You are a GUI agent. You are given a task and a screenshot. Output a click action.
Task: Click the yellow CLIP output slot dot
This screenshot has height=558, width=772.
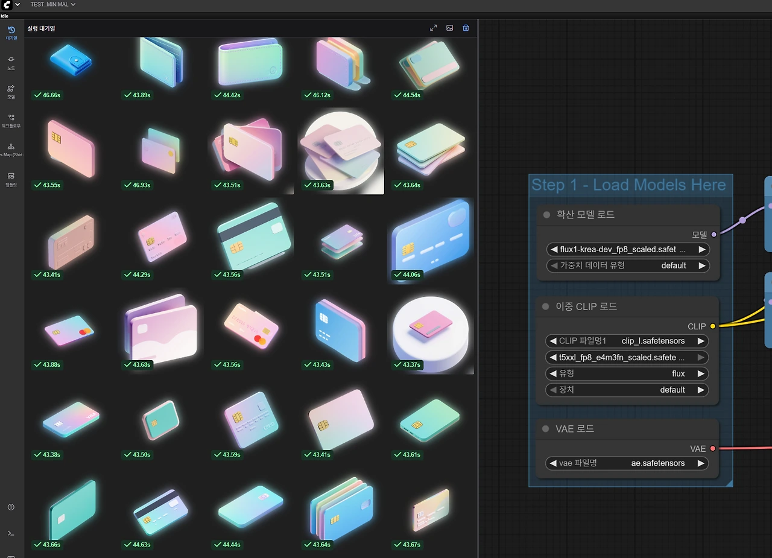713,326
